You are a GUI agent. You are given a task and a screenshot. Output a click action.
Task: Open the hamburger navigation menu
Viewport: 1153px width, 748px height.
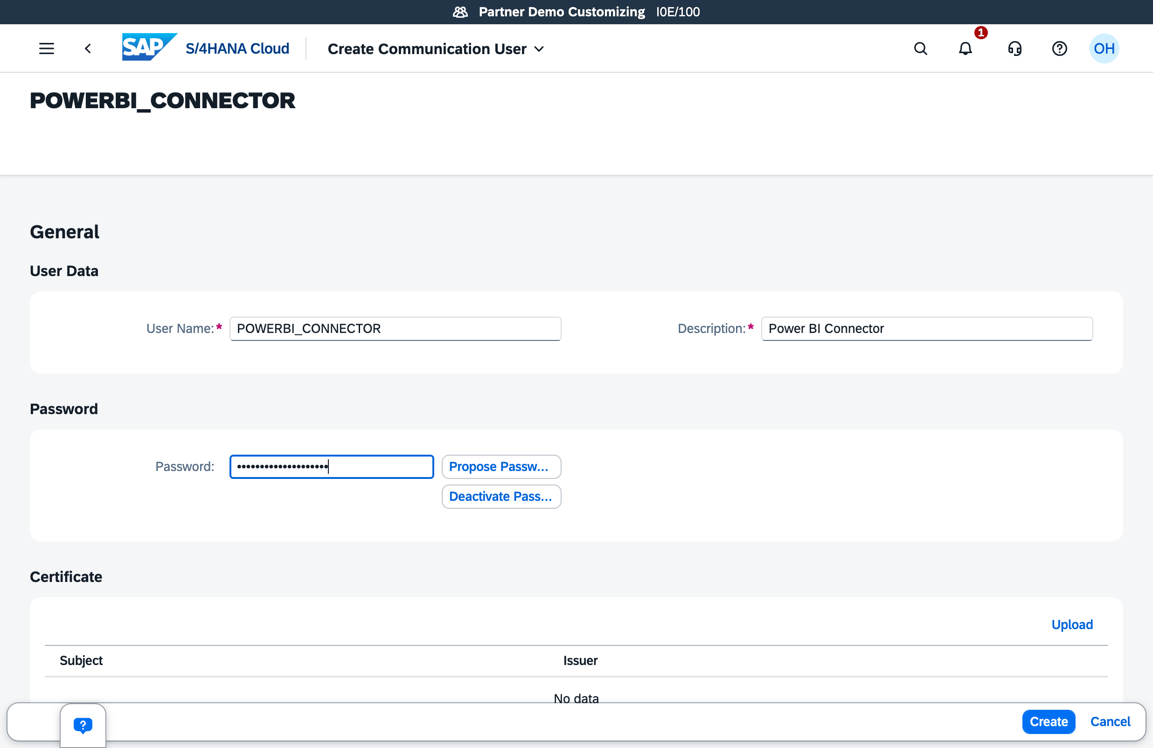[47, 48]
